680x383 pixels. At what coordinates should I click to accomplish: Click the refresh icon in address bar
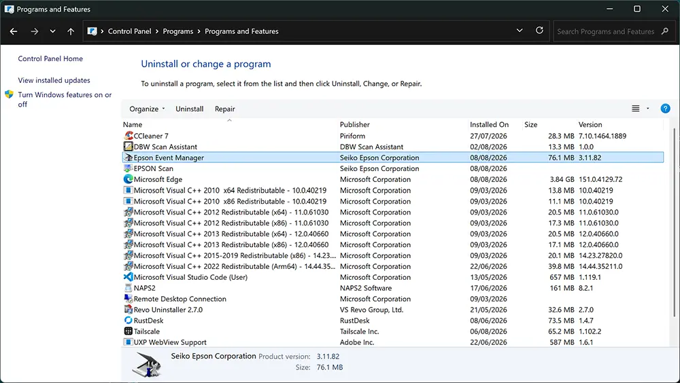[539, 31]
